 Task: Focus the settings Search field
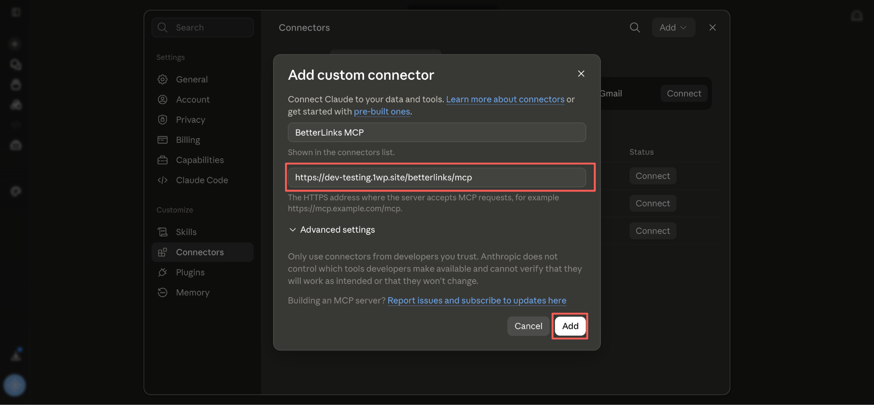(x=202, y=28)
